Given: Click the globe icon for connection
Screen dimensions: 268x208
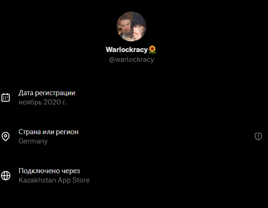Looking at the screenshot, I should (x=6, y=175).
